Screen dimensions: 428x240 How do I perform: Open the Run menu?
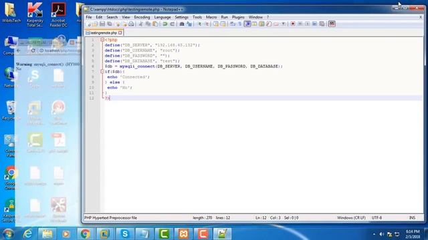click(x=225, y=17)
